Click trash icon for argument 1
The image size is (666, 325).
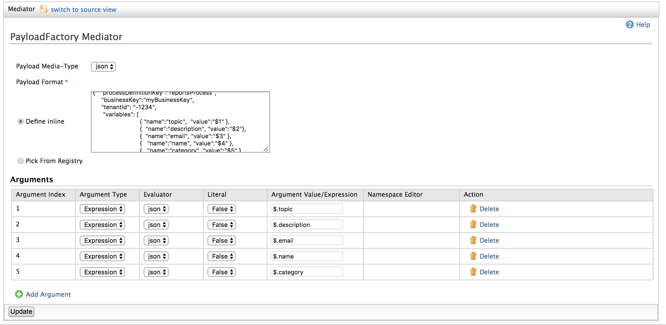(x=473, y=209)
